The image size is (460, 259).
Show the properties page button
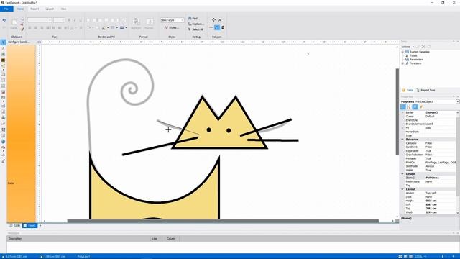coord(415,107)
